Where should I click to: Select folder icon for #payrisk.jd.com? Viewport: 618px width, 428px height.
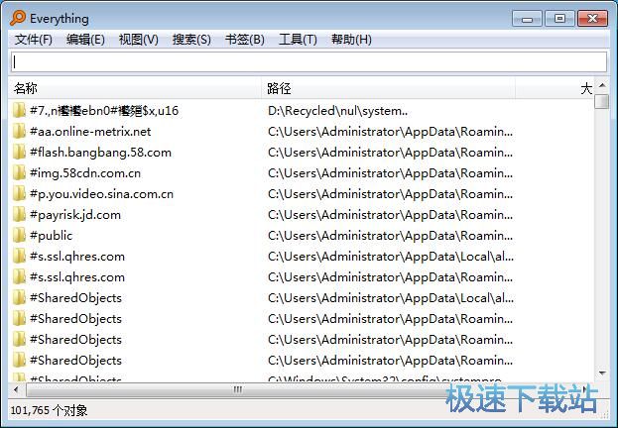point(19,215)
